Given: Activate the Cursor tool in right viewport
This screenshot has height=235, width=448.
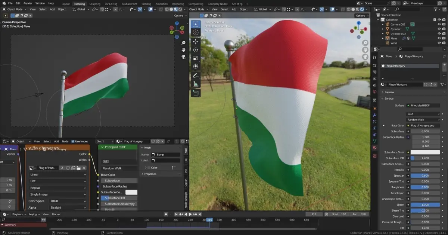Looking at the screenshot, I should point(196,32).
